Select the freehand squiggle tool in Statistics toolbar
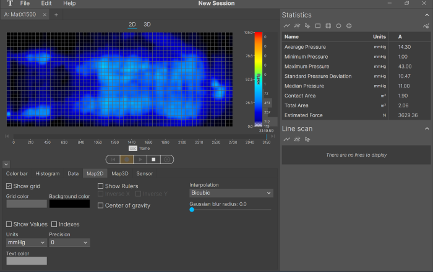The width and height of the screenshot is (433, 272). (307, 26)
